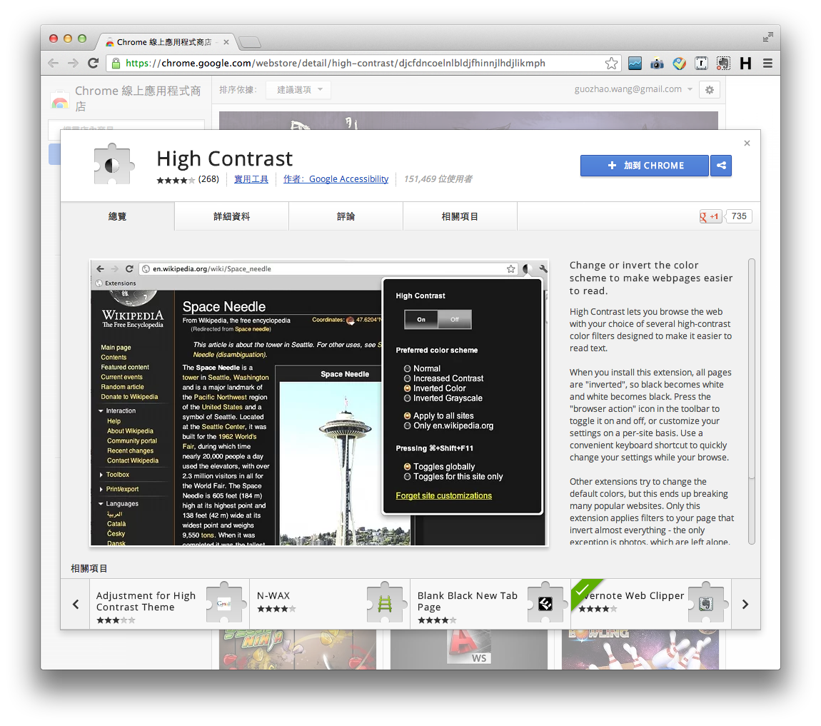The image size is (821, 726).
Task: Click the camera extension icon in toolbar
Action: (657, 64)
